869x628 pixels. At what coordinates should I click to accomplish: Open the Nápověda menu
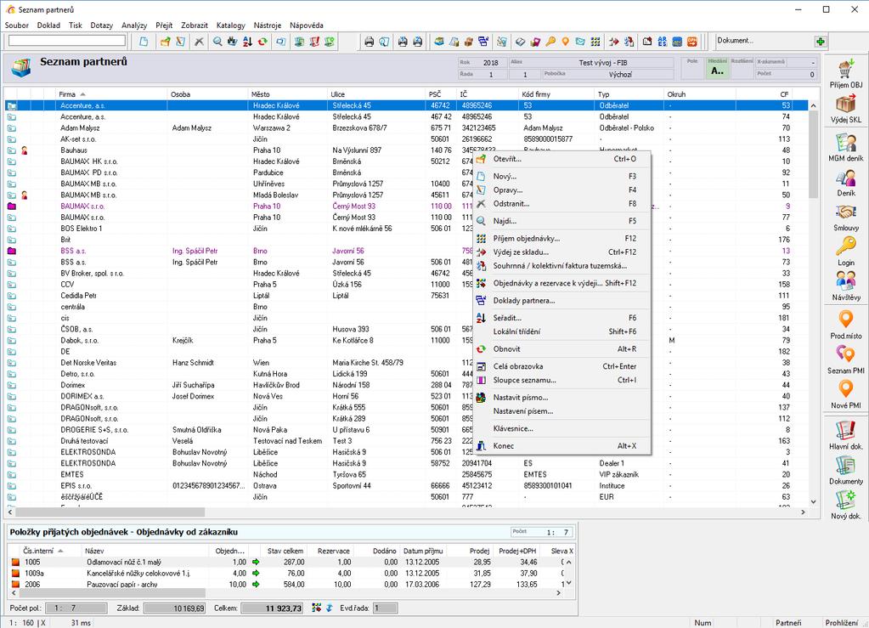pos(307,25)
